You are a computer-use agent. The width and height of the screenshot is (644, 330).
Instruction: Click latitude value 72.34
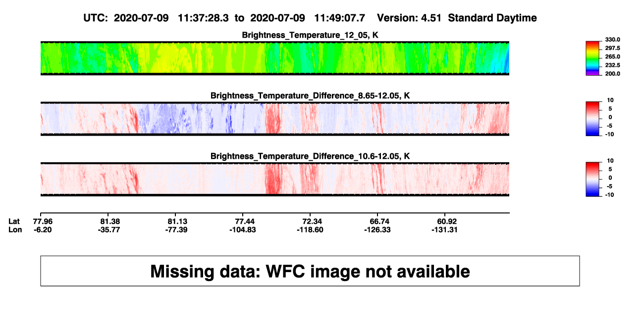(310, 221)
